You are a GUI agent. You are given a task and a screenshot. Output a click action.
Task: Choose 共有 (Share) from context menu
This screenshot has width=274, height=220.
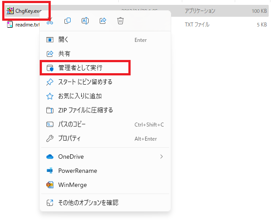64,54
